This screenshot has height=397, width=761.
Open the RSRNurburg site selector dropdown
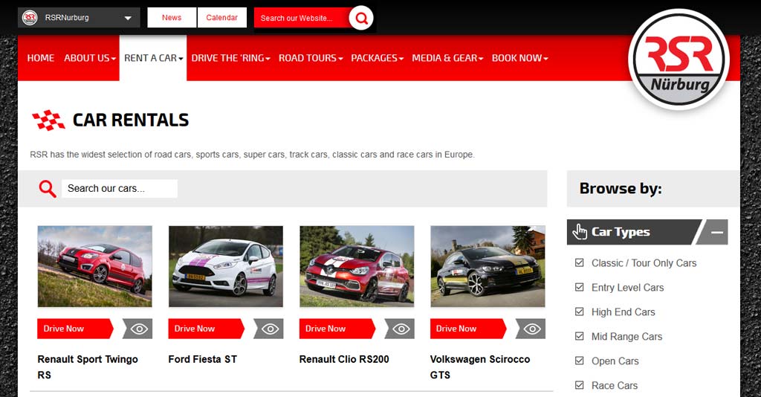79,18
